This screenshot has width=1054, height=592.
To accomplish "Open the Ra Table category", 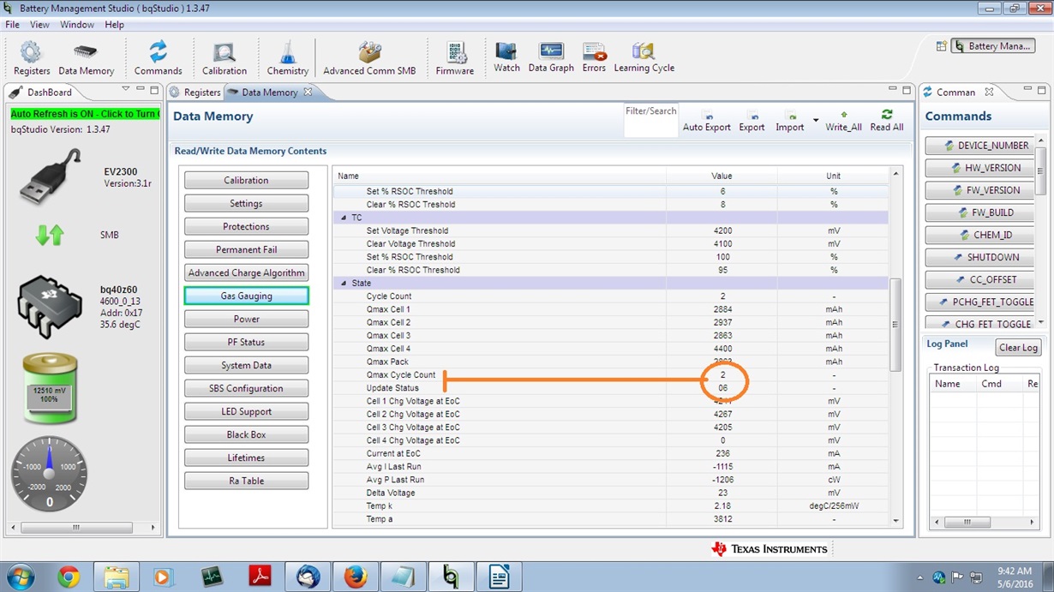I will point(246,481).
